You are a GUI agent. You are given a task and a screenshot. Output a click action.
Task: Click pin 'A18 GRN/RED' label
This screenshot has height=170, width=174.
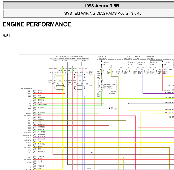[x=40, y=132]
